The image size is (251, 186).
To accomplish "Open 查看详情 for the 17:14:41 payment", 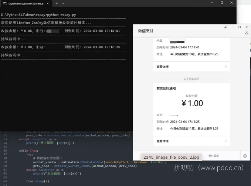I will [191, 67].
